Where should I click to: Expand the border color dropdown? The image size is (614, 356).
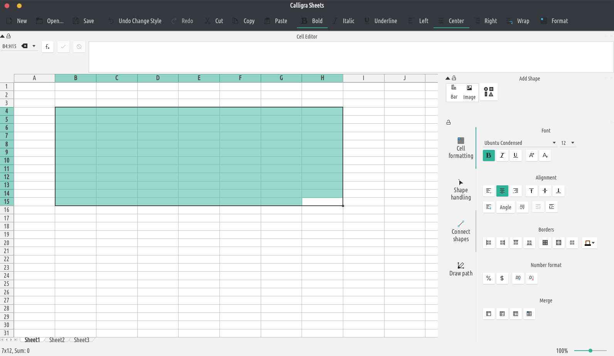[593, 243]
